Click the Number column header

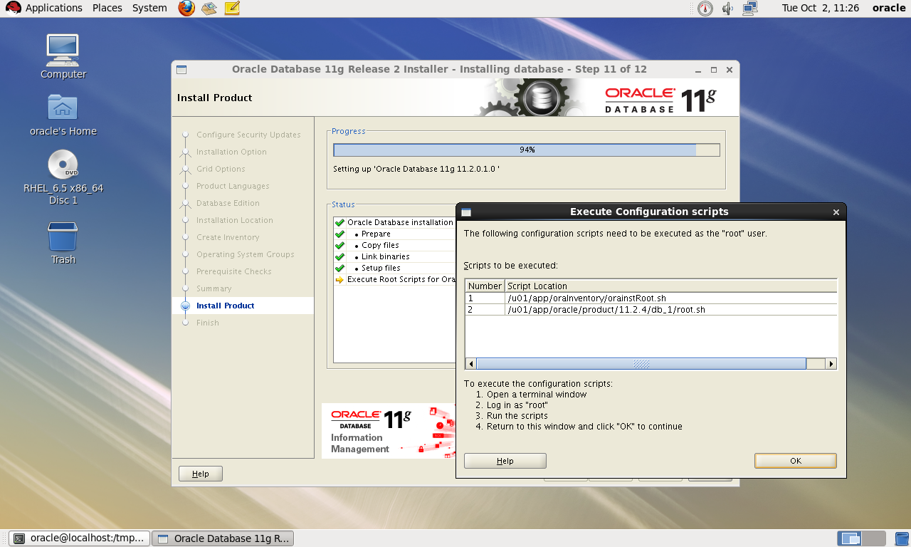485,286
